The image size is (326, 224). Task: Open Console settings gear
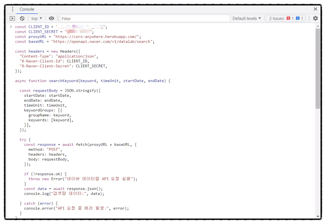(x=315, y=18)
